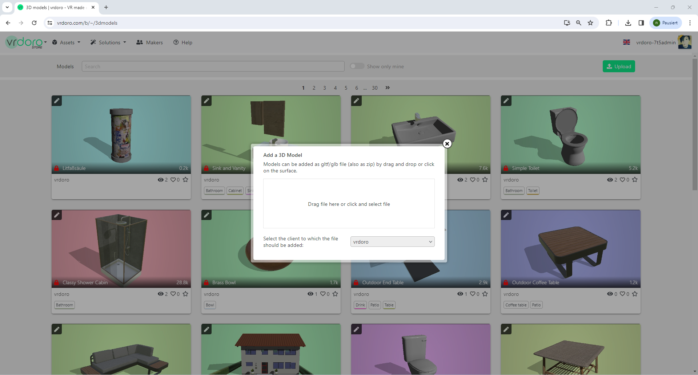This screenshot has height=375, width=698.
Task: Close the Add a 3D Model dialog
Action: pyautogui.click(x=447, y=144)
